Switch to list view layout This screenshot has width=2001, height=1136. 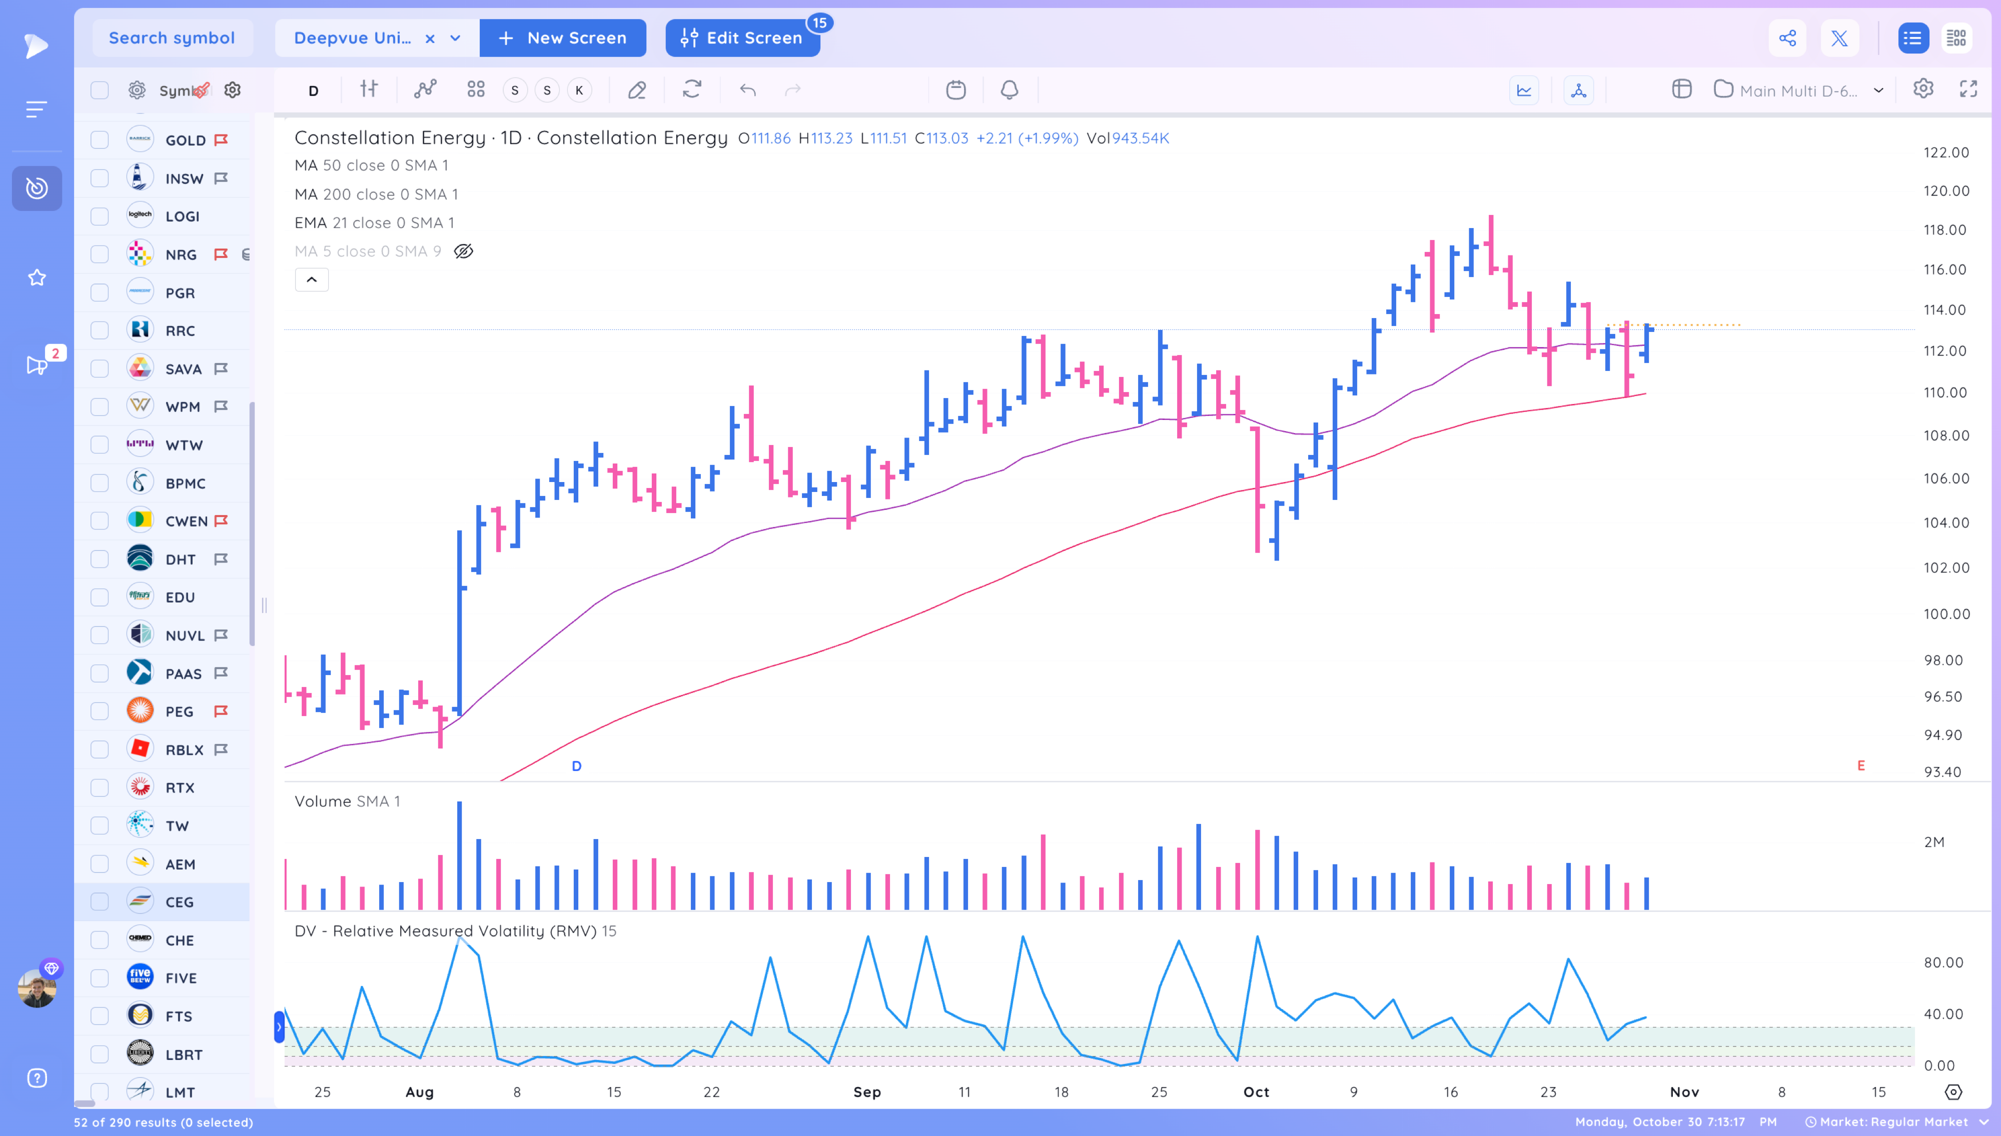(1913, 38)
